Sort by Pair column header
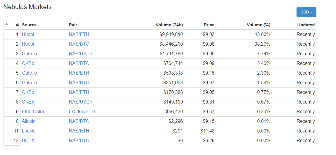 coord(73,25)
